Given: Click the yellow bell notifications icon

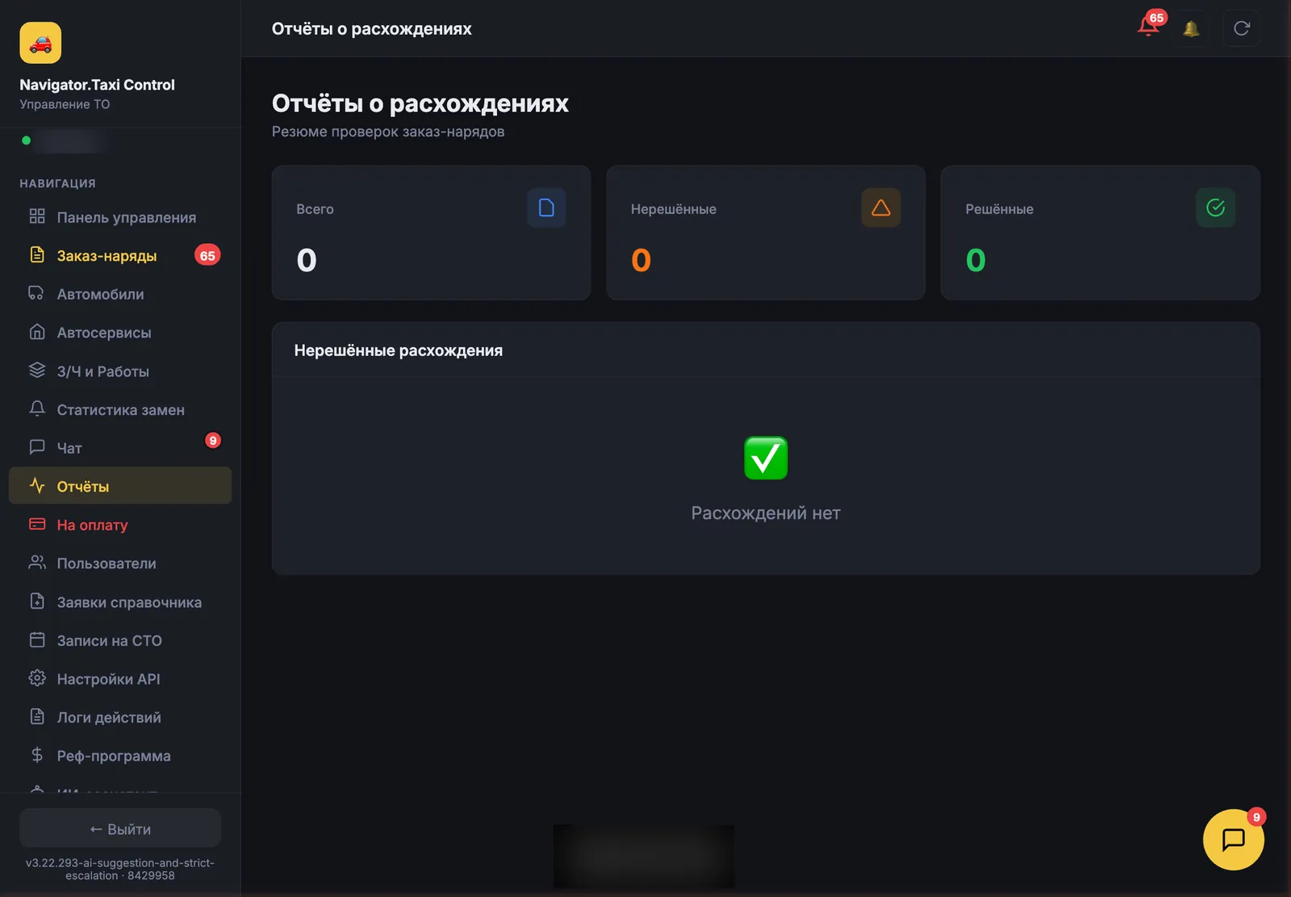Looking at the screenshot, I should (1191, 28).
